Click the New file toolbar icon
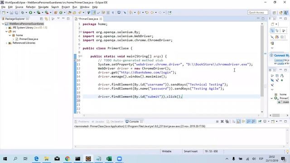 pyautogui.click(x=4, y=13)
